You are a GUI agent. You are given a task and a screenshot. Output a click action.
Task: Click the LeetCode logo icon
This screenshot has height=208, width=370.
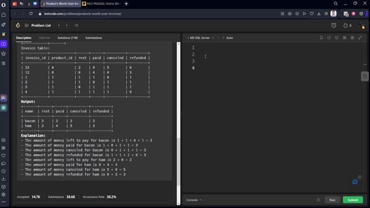point(18,25)
